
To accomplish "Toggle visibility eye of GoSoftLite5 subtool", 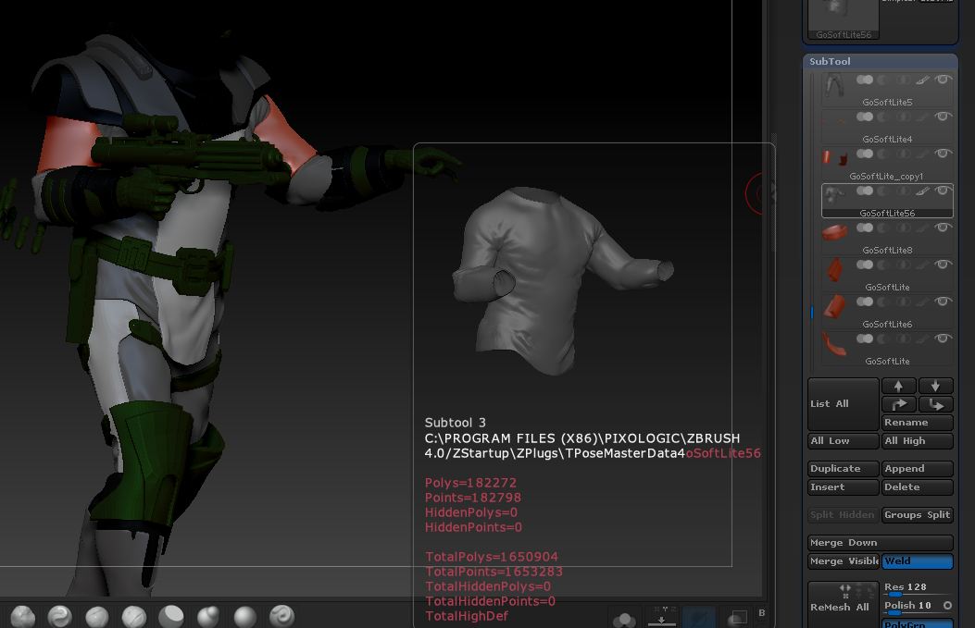I will click(944, 80).
